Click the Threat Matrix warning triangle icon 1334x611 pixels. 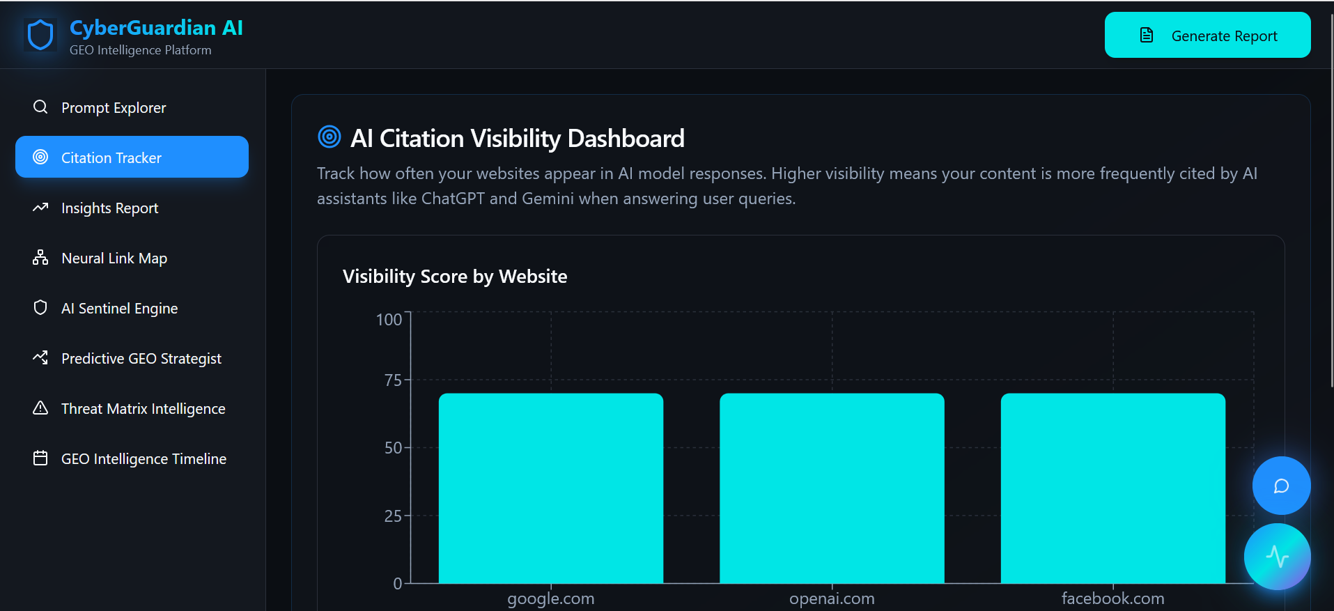tap(40, 408)
